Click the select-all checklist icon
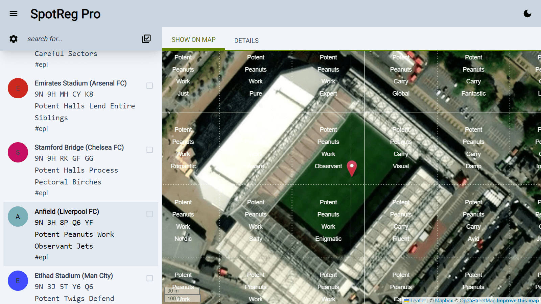This screenshot has width=541, height=304. pyautogui.click(x=146, y=39)
